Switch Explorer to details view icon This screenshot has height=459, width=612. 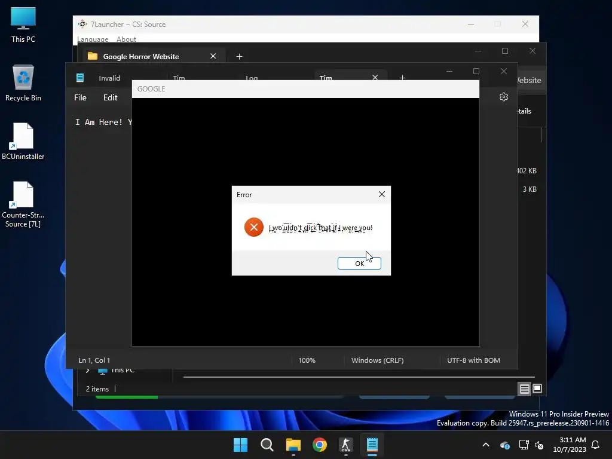point(524,388)
